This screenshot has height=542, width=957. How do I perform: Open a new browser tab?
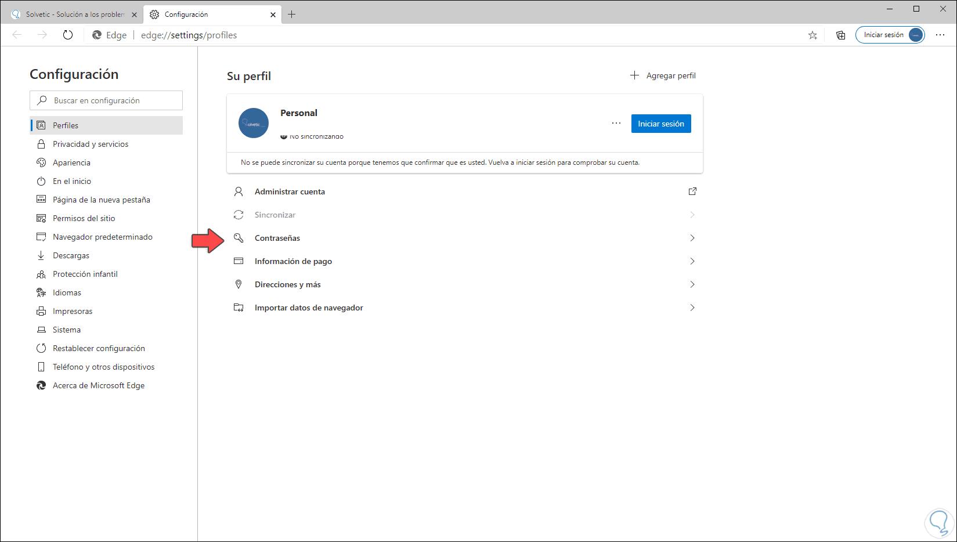(x=292, y=15)
